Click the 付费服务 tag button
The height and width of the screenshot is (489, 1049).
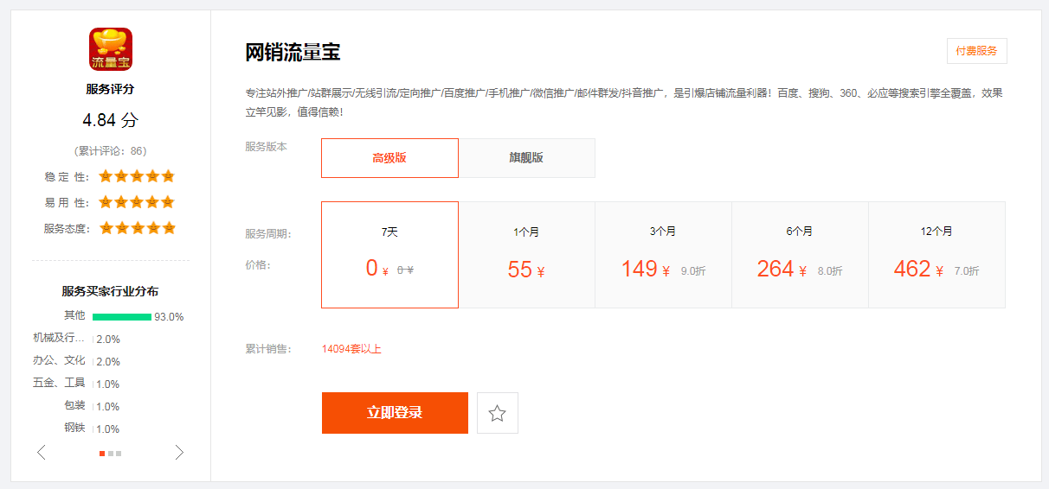click(x=976, y=51)
